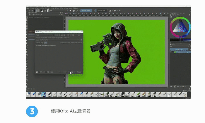The height and width of the screenshot is (123, 205).
Task: Toggle Estimate pixel foreground contribution checkbox
Action: pos(36,46)
